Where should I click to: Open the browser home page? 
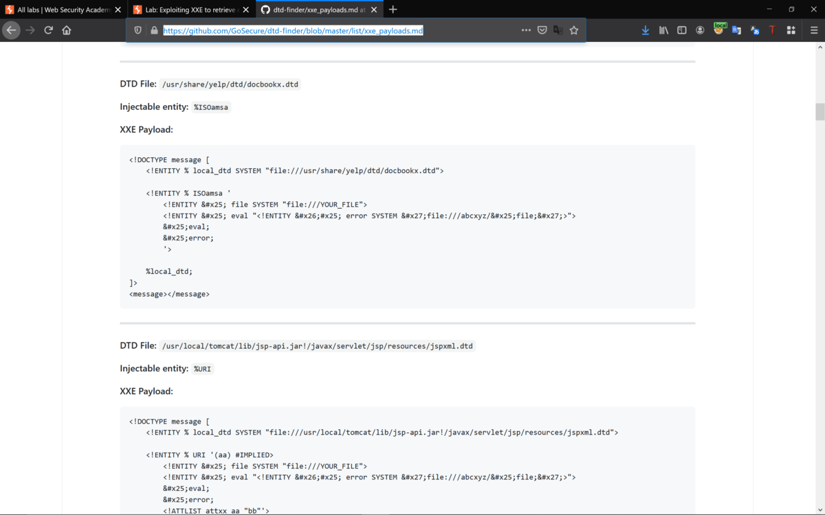click(x=67, y=30)
